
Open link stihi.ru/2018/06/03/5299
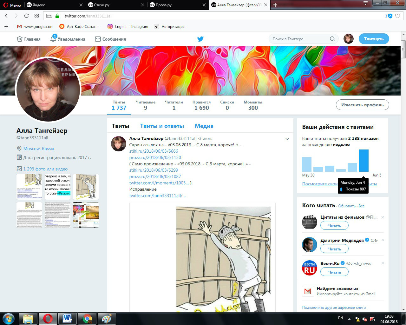[x=154, y=170]
